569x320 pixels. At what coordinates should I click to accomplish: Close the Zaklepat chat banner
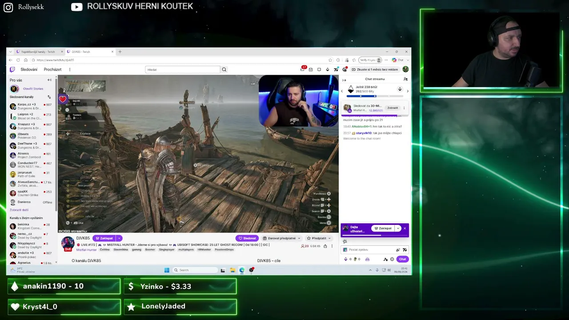tap(405, 228)
